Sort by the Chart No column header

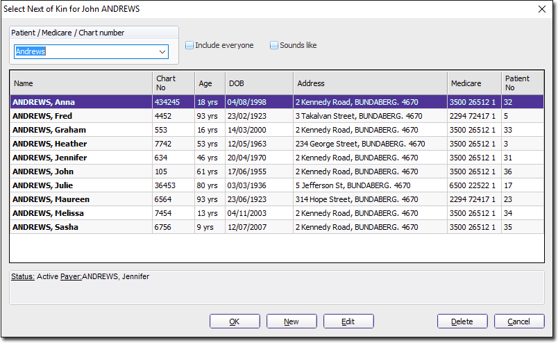[x=174, y=83]
